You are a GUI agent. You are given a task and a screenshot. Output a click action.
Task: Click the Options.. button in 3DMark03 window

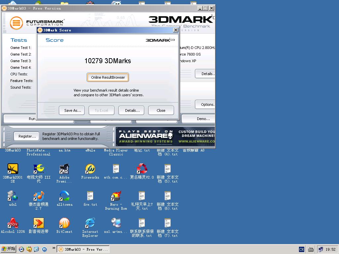[205, 105]
